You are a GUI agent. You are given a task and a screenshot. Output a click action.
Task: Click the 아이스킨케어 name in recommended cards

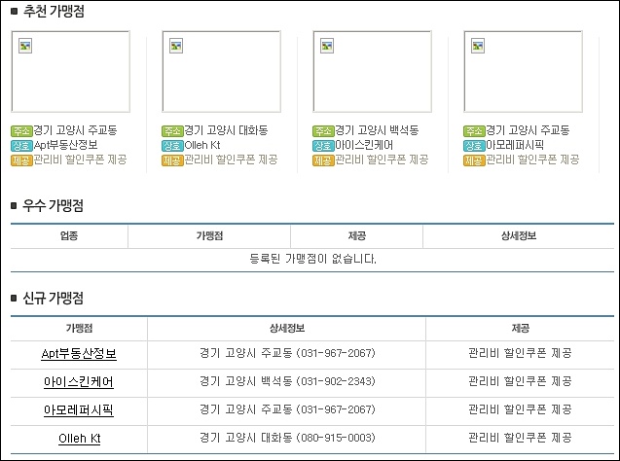[x=364, y=145]
